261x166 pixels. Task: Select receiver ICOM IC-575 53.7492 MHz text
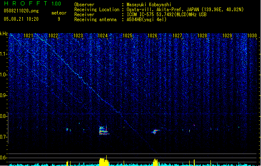point(166,15)
